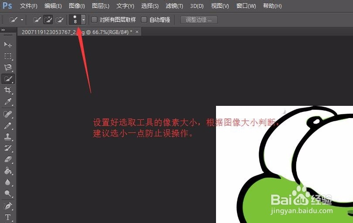The image size is (353, 223).
Task: Open the 滤镜(T) menu
Action: click(174, 6)
